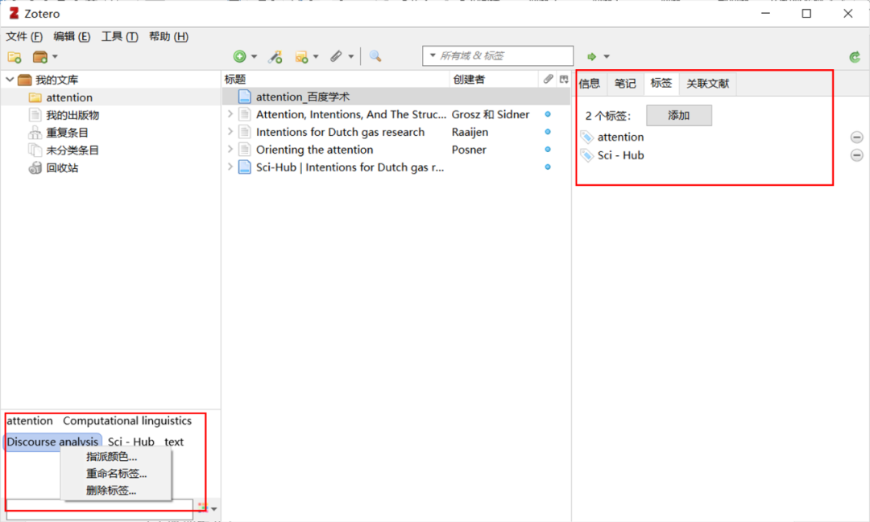Click the column picker icon in header

(x=564, y=80)
